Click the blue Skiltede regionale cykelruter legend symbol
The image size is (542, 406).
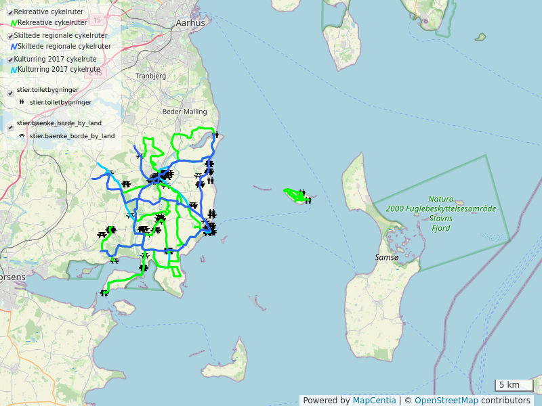14,47
